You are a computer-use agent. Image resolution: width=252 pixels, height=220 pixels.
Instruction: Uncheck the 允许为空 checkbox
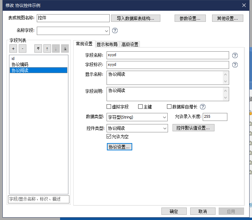(109, 137)
